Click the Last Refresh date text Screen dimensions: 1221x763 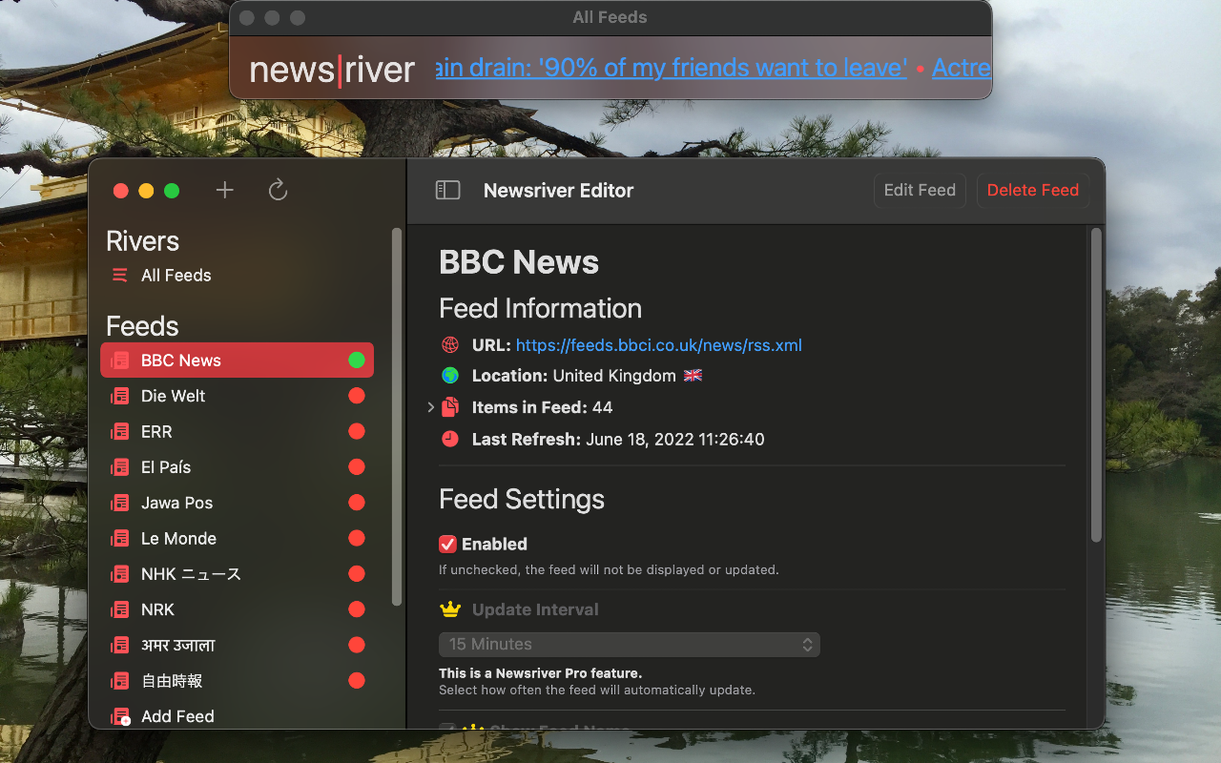tap(675, 440)
